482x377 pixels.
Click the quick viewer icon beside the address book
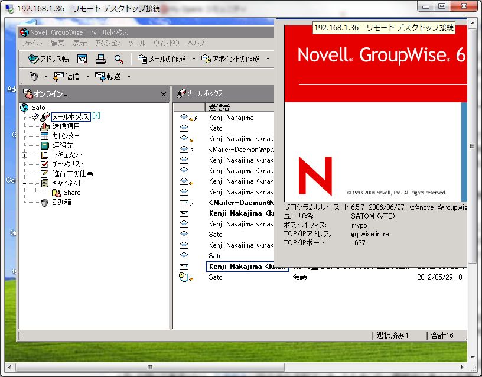(x=82, y=58)
